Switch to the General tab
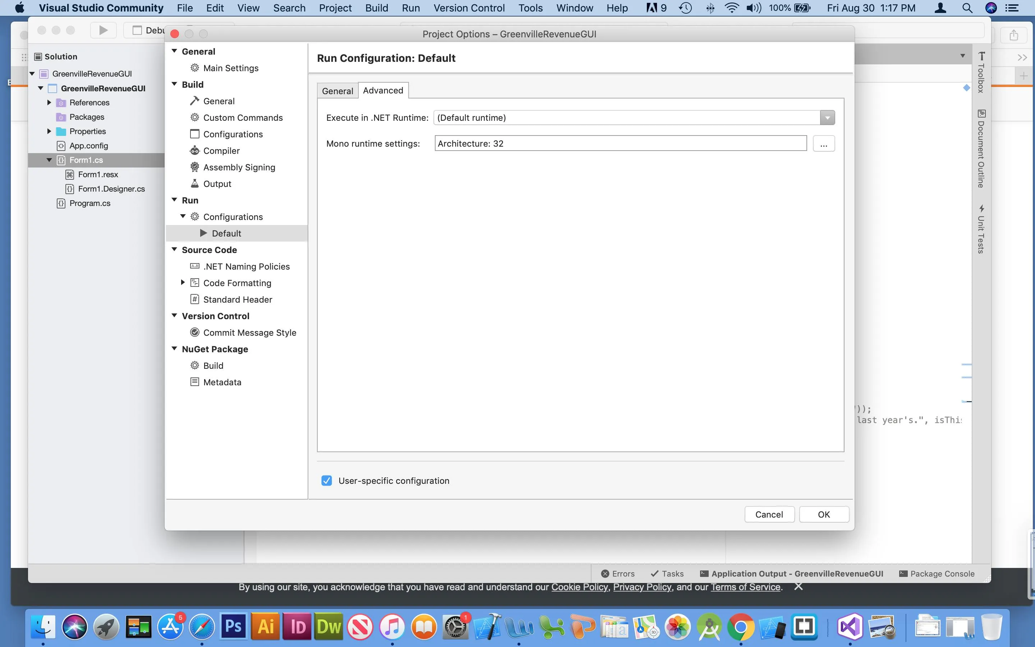1035x647 pixels. 337,91
